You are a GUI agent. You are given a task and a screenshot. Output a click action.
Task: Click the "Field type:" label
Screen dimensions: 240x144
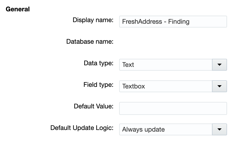coord(98,85)
